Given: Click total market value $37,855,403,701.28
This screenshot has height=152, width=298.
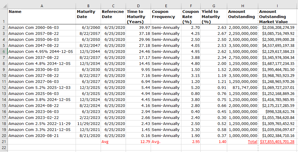Looking at the screenshot, I should tap(277, 141).
